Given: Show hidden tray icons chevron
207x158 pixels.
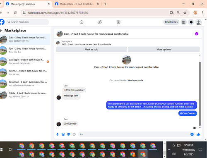Looking at the screenshot, I should pyautogui.click(x=169, y=150).
